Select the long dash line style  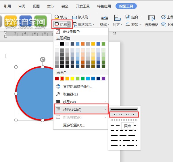click(x=124, y=135)
